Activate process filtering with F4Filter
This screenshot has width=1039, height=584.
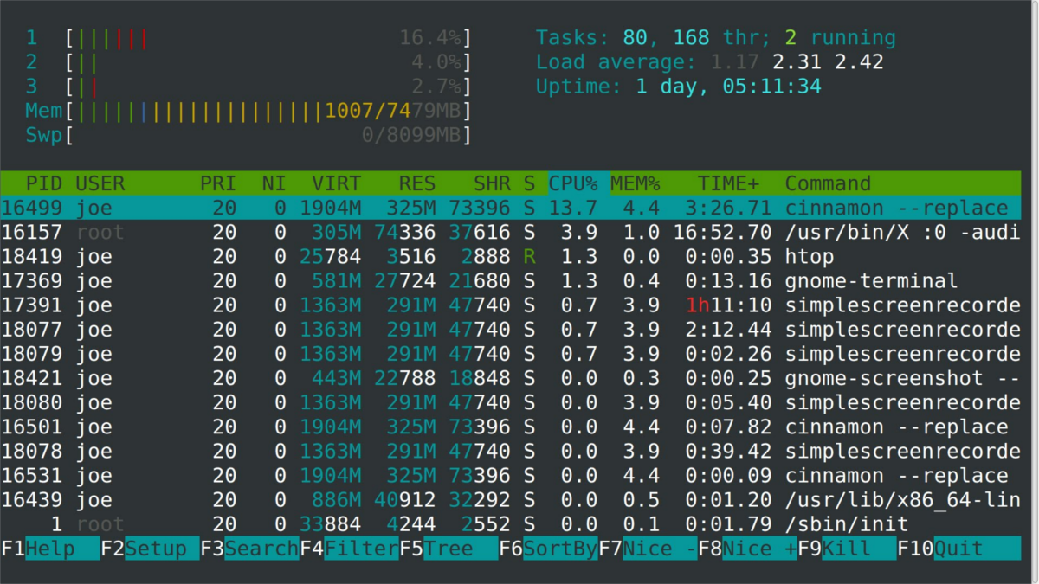(351, 548)
